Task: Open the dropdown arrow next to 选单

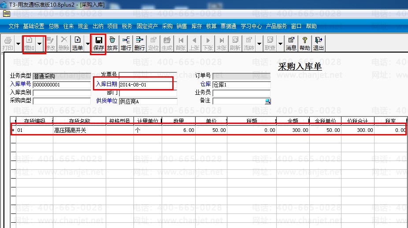Action: tap(88, 43)
